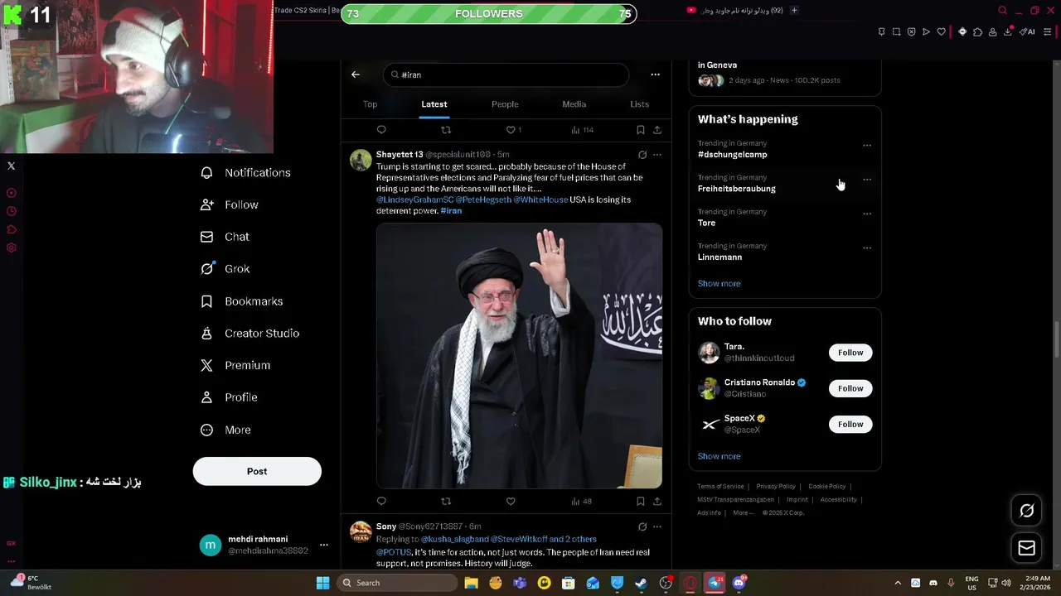Open Grok icon on Shayetet 13's post
The height and width of the screenshot is (596, 1061).
click(x=642, y=155)
